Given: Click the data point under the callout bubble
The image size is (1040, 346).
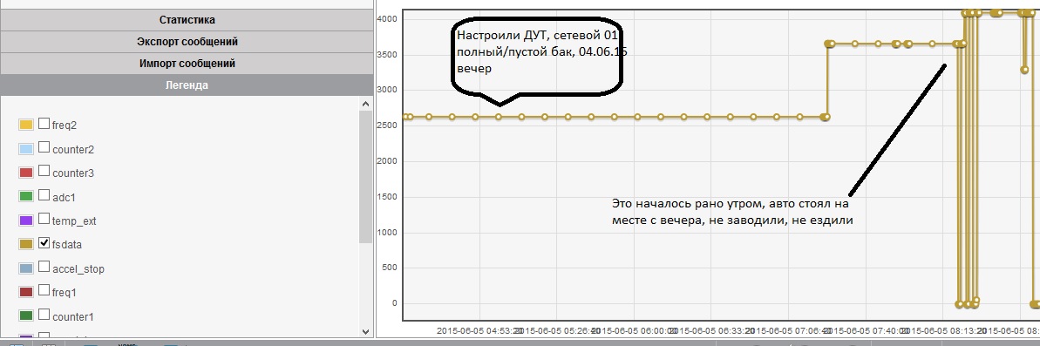Looking at the screenshot, I should 499,117.
